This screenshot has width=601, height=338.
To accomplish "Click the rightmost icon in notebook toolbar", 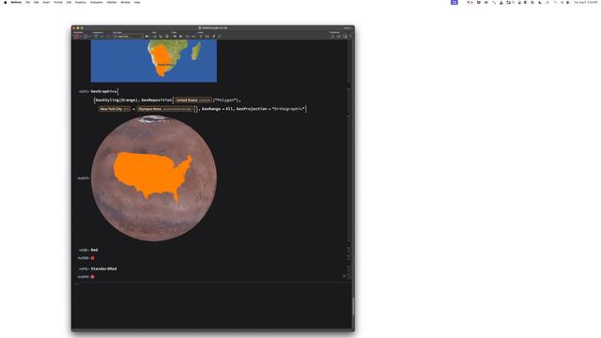I will (351, 36).
